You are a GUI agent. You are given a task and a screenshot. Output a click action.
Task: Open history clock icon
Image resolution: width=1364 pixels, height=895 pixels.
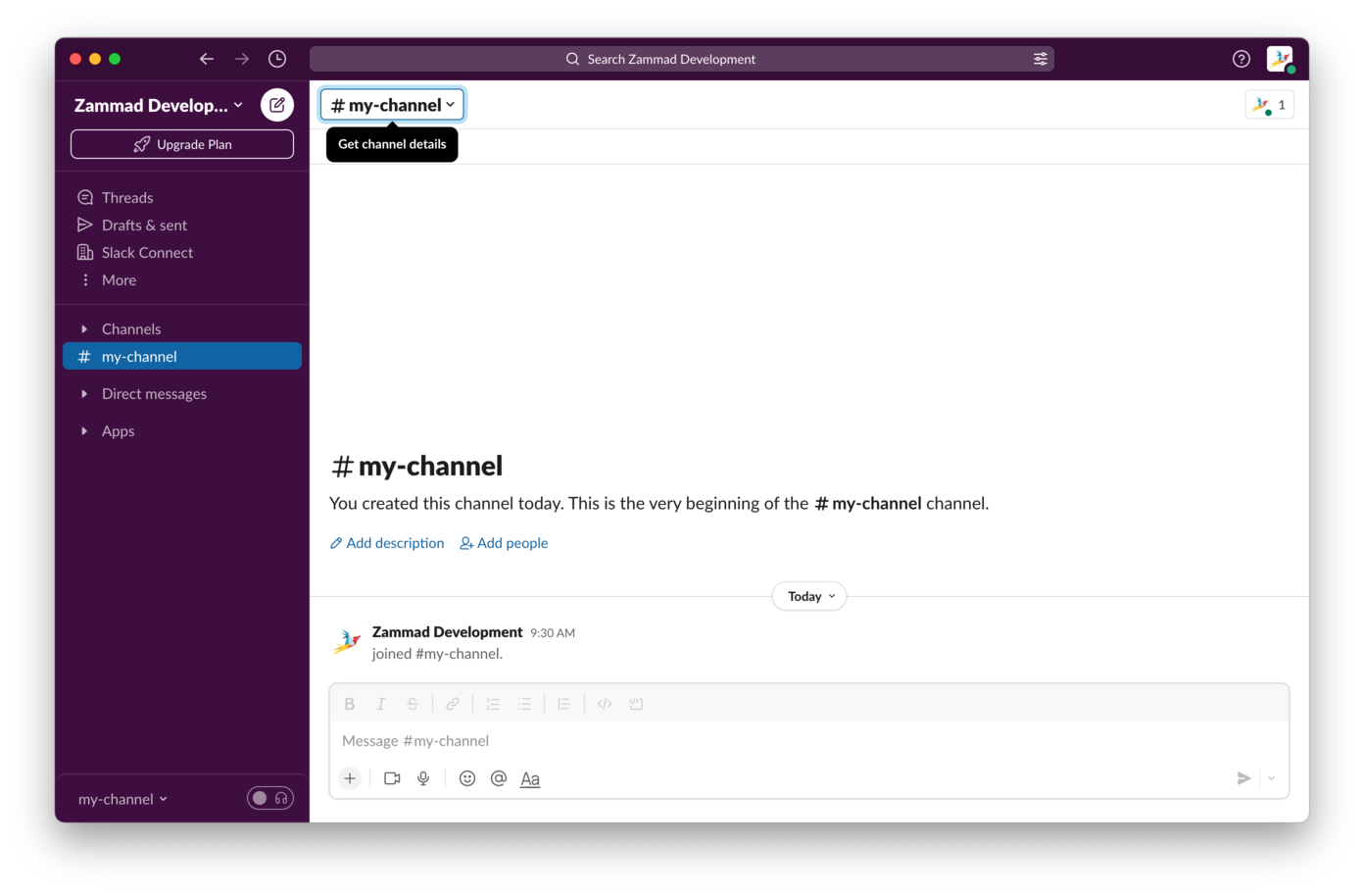(x=277, y=59)
